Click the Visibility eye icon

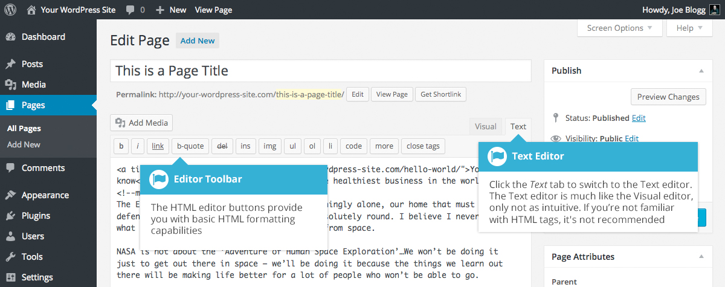pyautogui.click(x=556, y=138)
